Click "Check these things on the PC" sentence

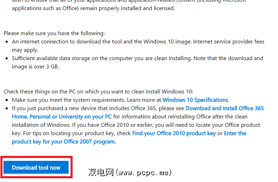pyautogui.click(x=79, y=92)
